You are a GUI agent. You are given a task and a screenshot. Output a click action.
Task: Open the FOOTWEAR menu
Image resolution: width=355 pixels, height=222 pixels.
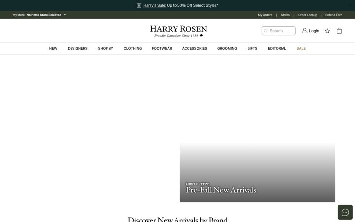[162, 48]
